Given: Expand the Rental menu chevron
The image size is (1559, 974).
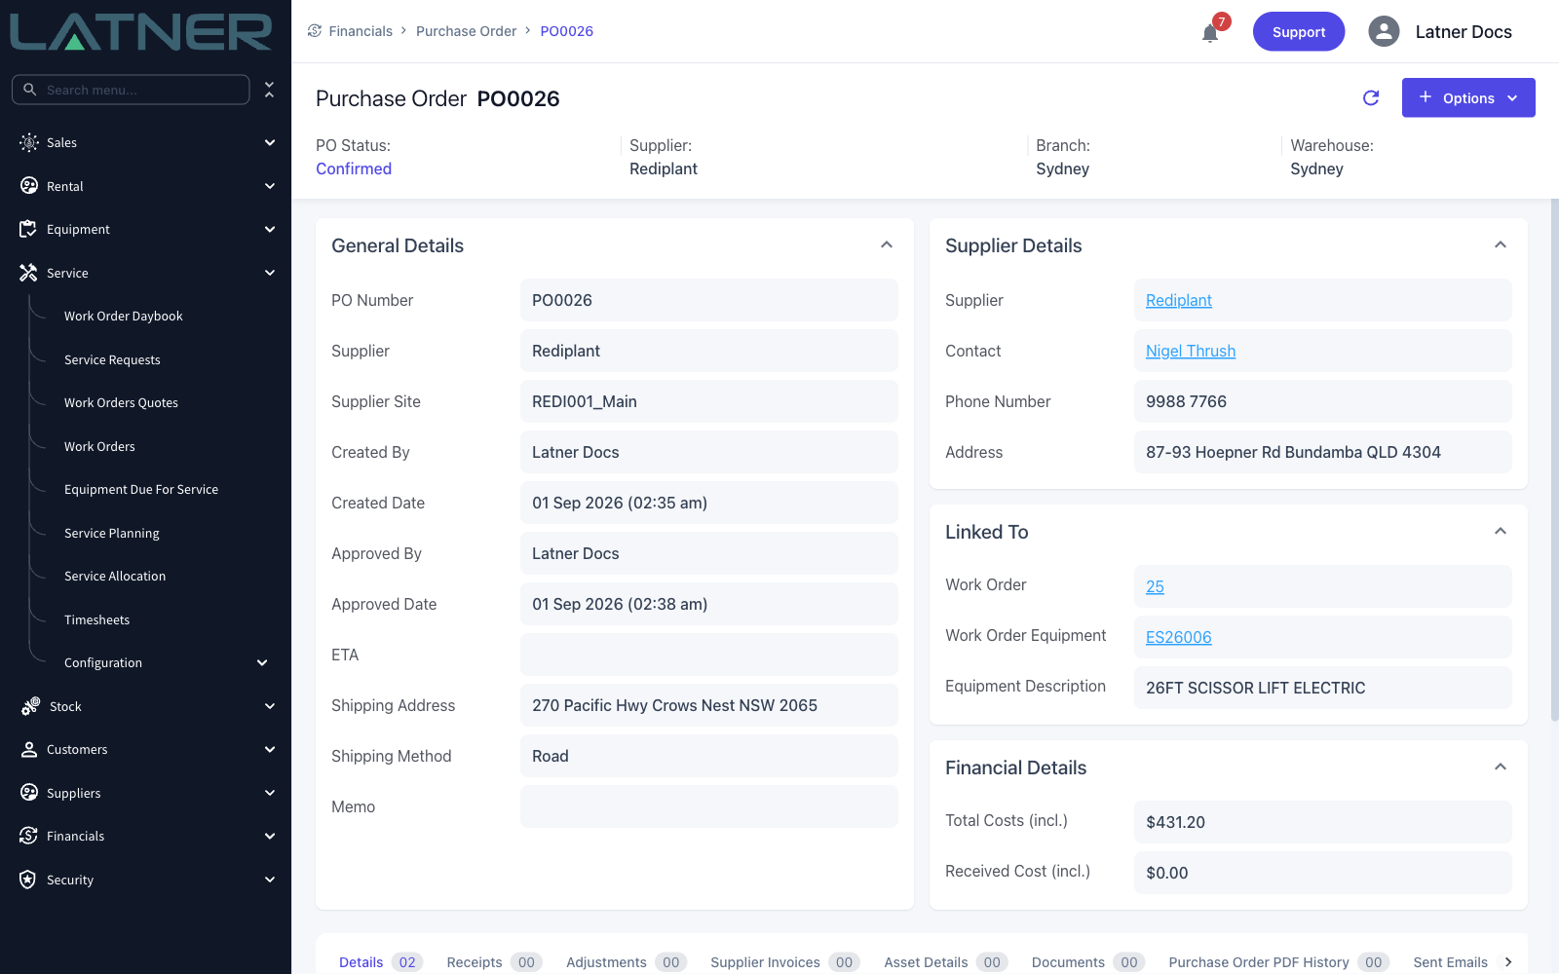Looking at the screenshot, I should click(x=270, y=186).
